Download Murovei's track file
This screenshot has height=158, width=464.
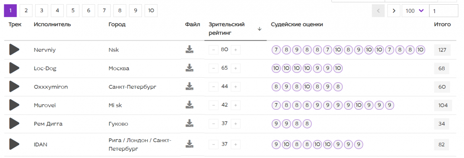point(189,105)
